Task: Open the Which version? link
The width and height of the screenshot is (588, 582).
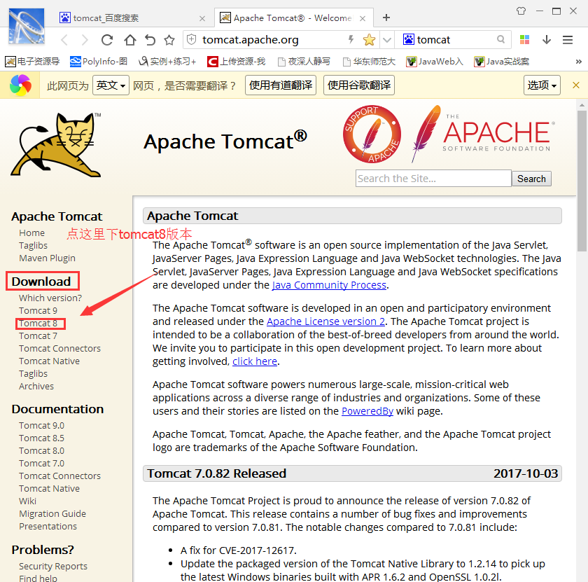Action: [x=50, y=298]
